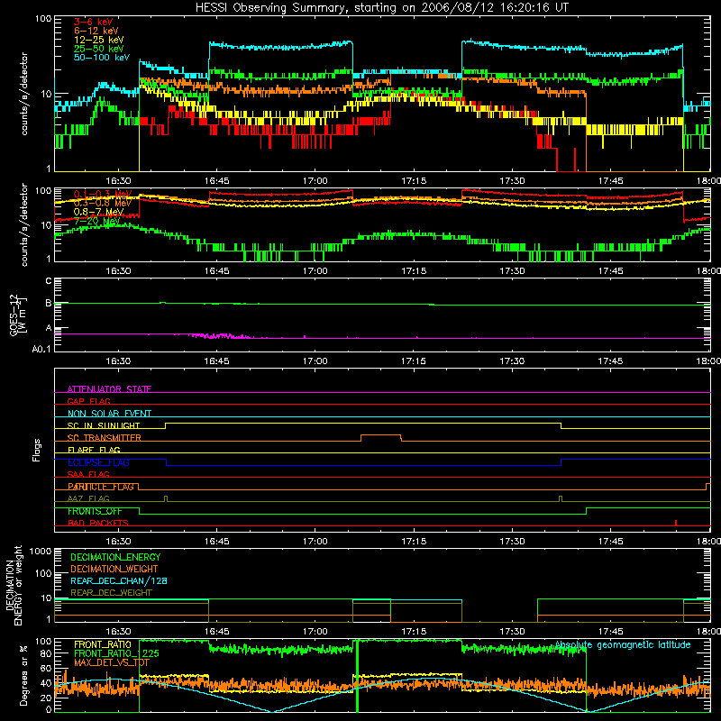
Task: Click the DECIMATION_WEIGHT legend label
Action: coord(114,569)
